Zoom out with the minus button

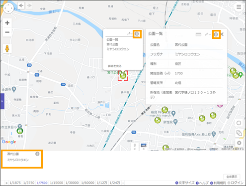pos(7,32)
